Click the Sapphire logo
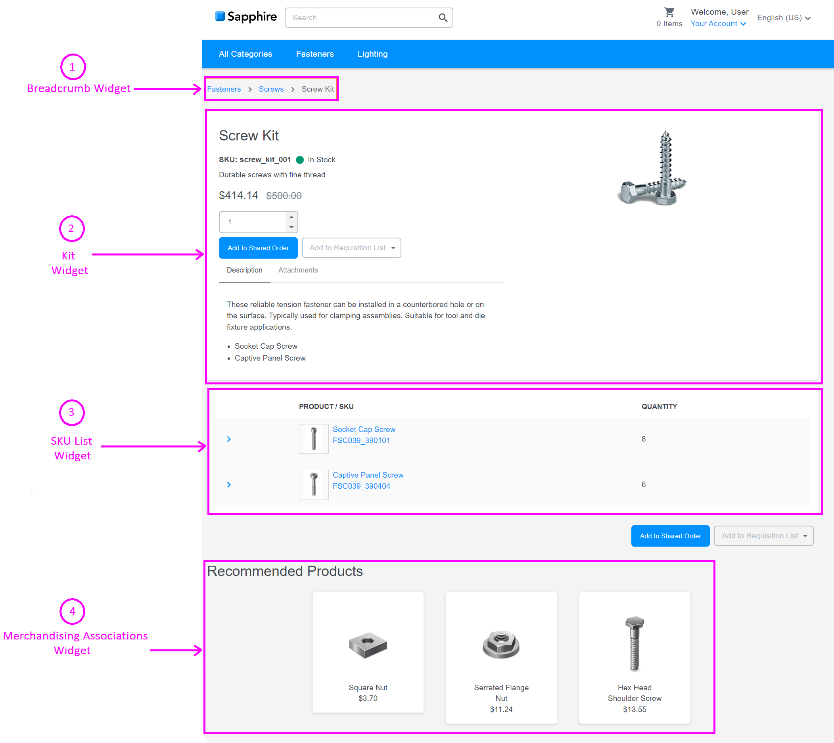Image resolution: width=834 pixels, height=743 pixels. pyautogui.click(x=245, y=17)
